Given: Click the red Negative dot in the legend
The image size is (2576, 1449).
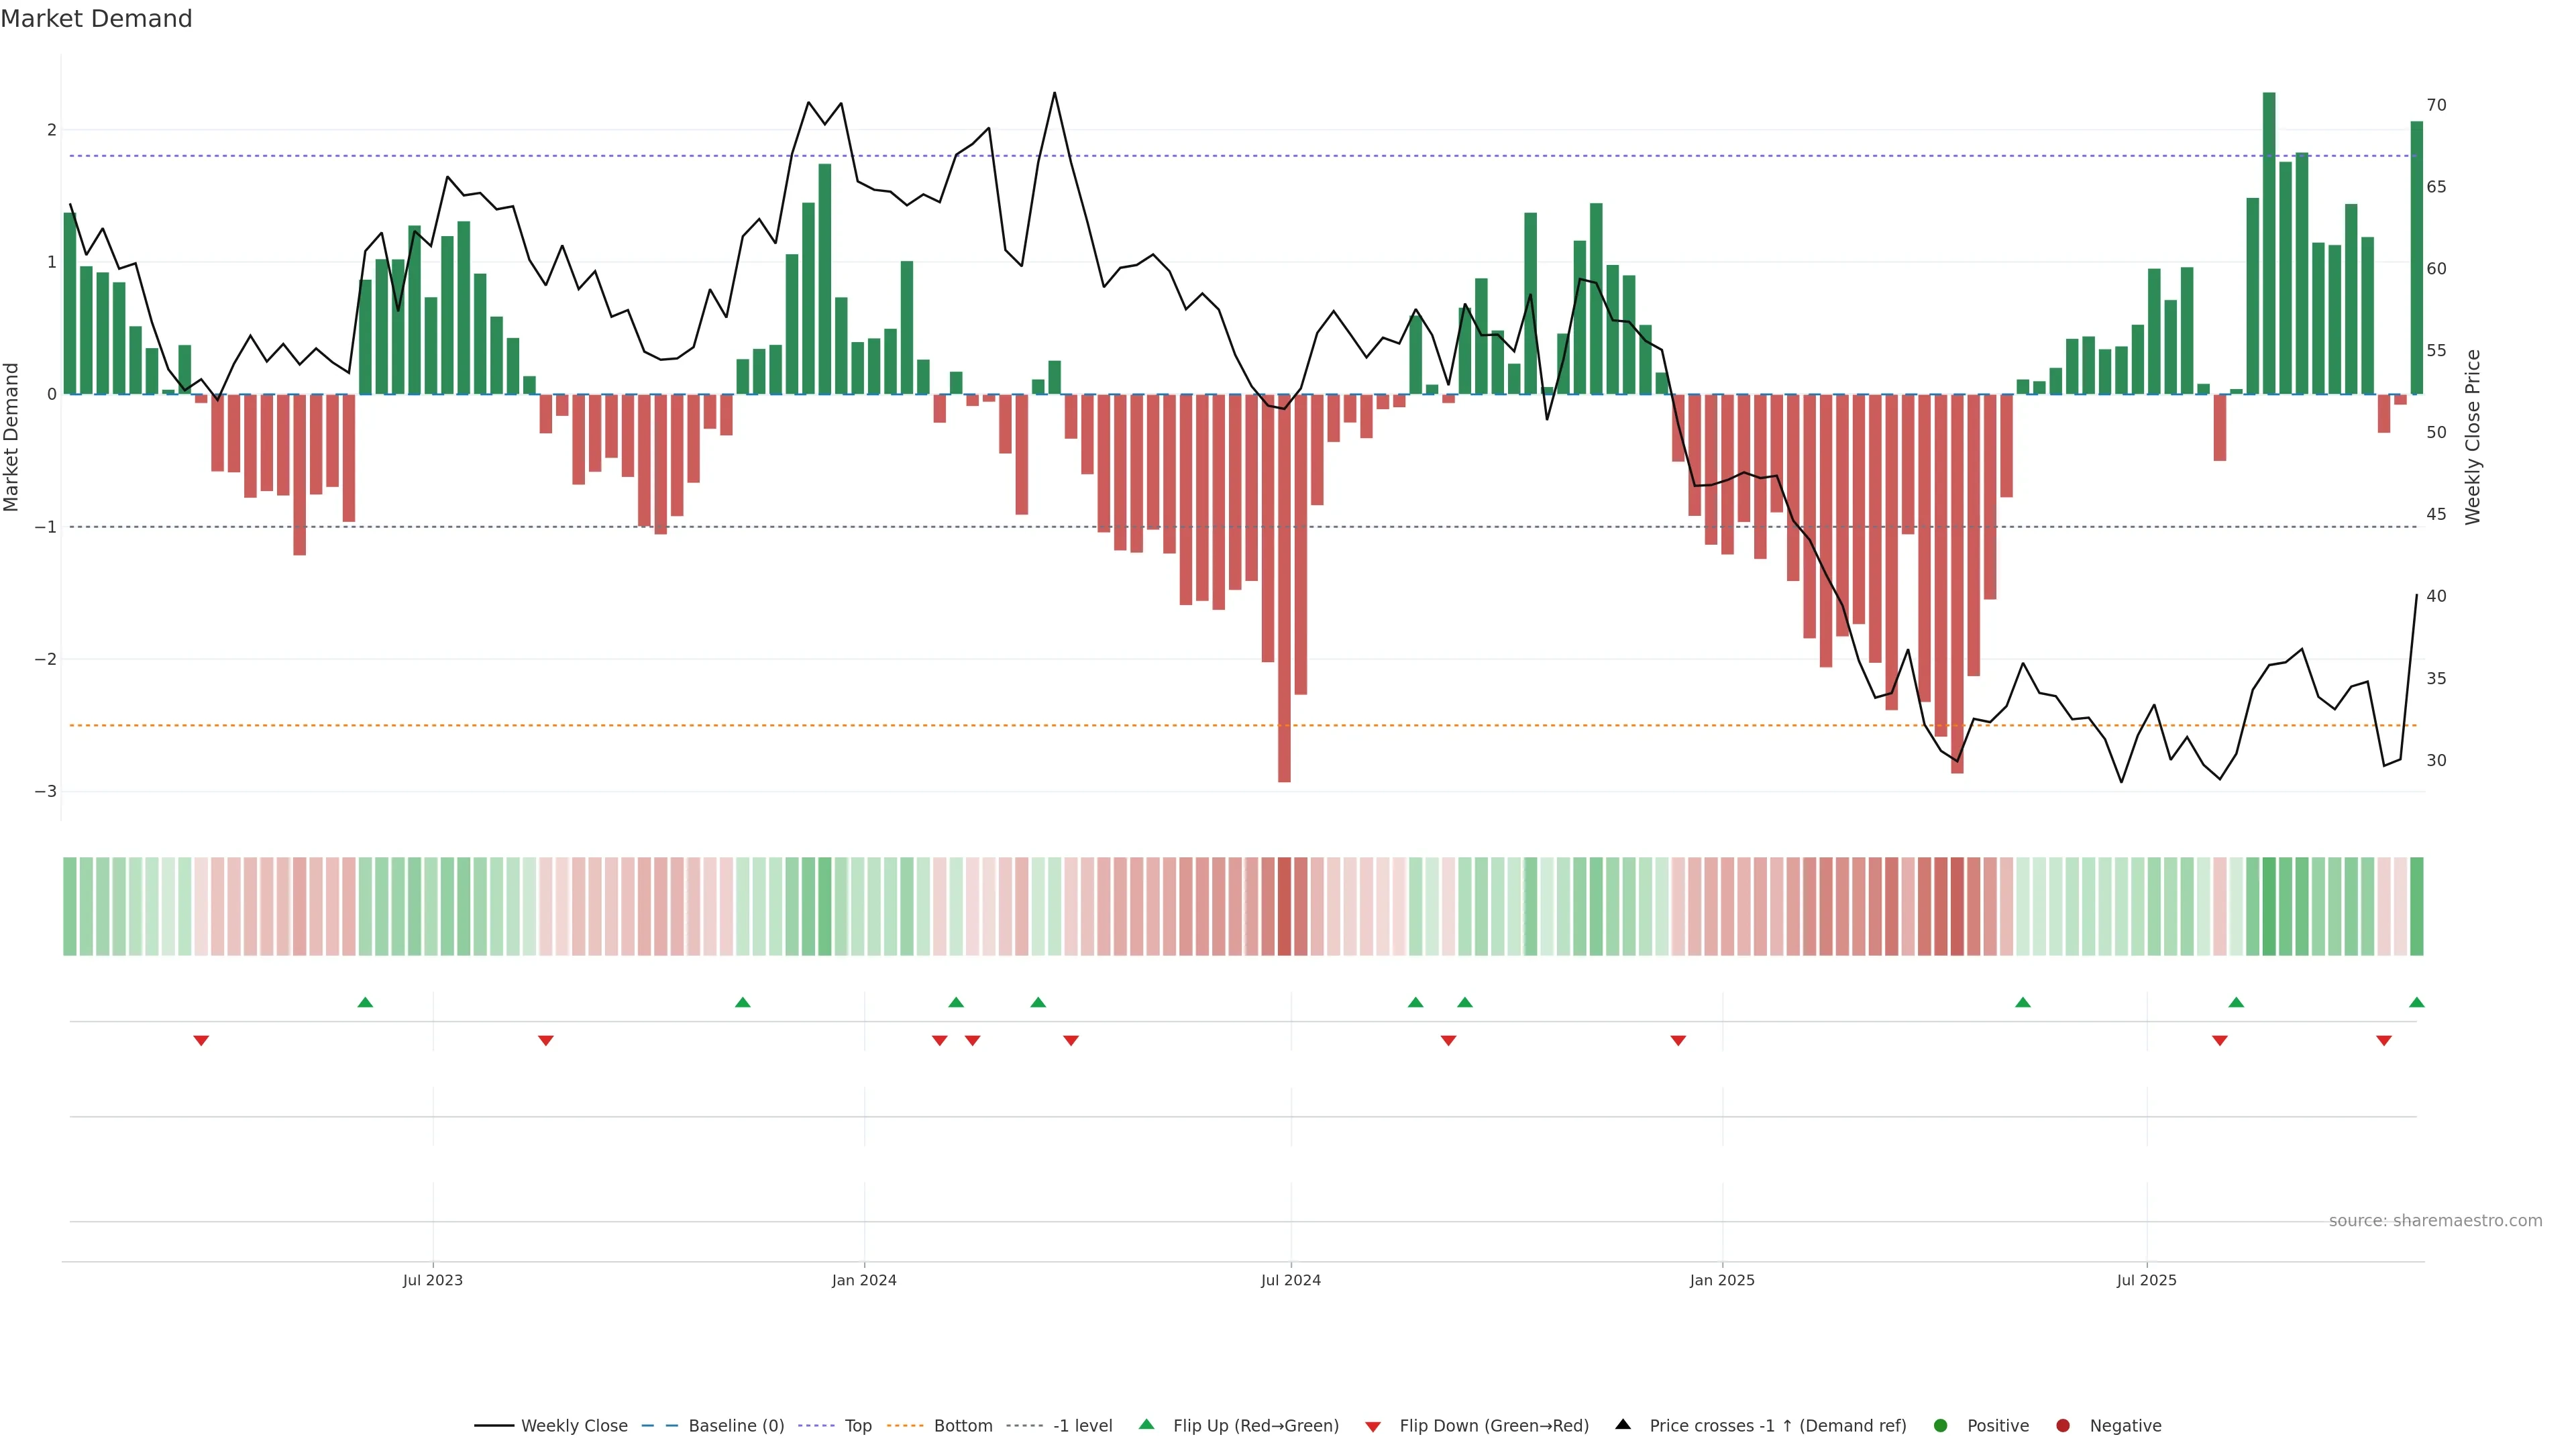Looking at the screenshot, I should pos(2062,1425).
